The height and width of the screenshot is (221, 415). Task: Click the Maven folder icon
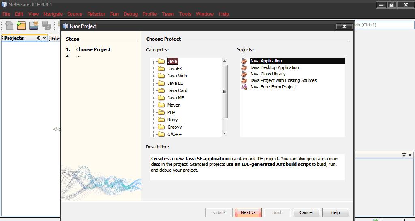pos(161,105)
